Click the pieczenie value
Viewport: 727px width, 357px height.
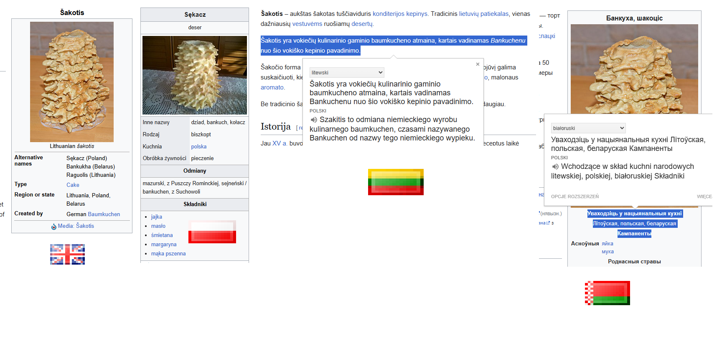coord(202,158)
